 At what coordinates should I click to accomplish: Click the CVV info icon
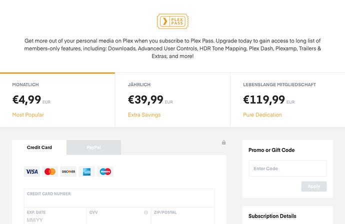(x=146, y=212)
